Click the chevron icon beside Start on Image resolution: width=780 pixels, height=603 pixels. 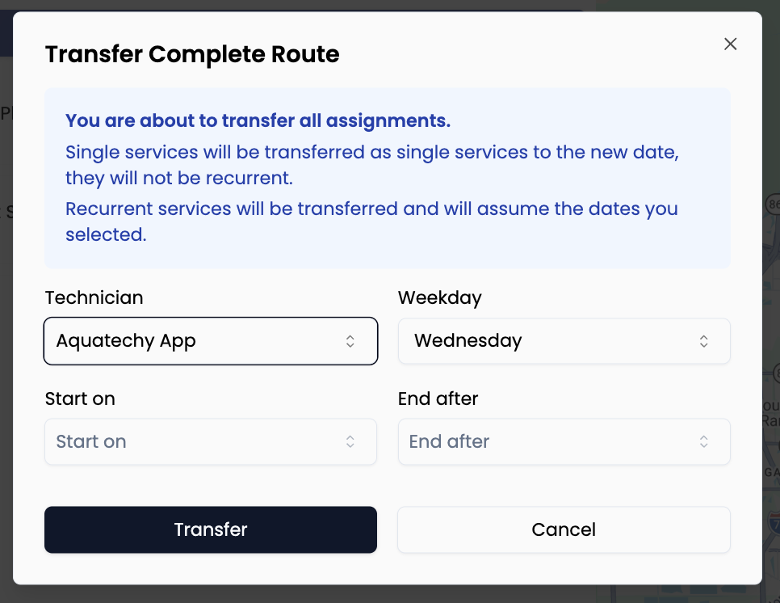350,441
